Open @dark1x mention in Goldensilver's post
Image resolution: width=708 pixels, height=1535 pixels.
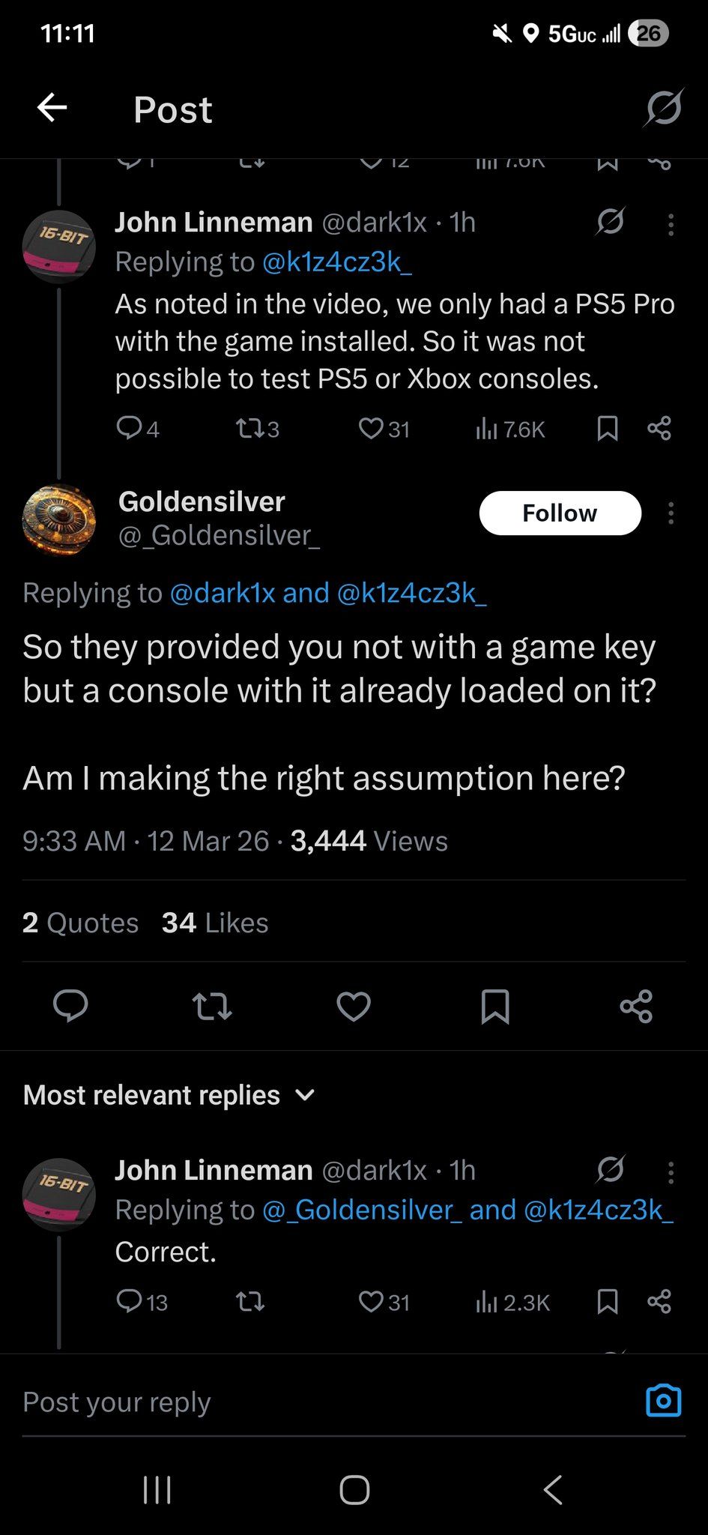tap(223, 593)
